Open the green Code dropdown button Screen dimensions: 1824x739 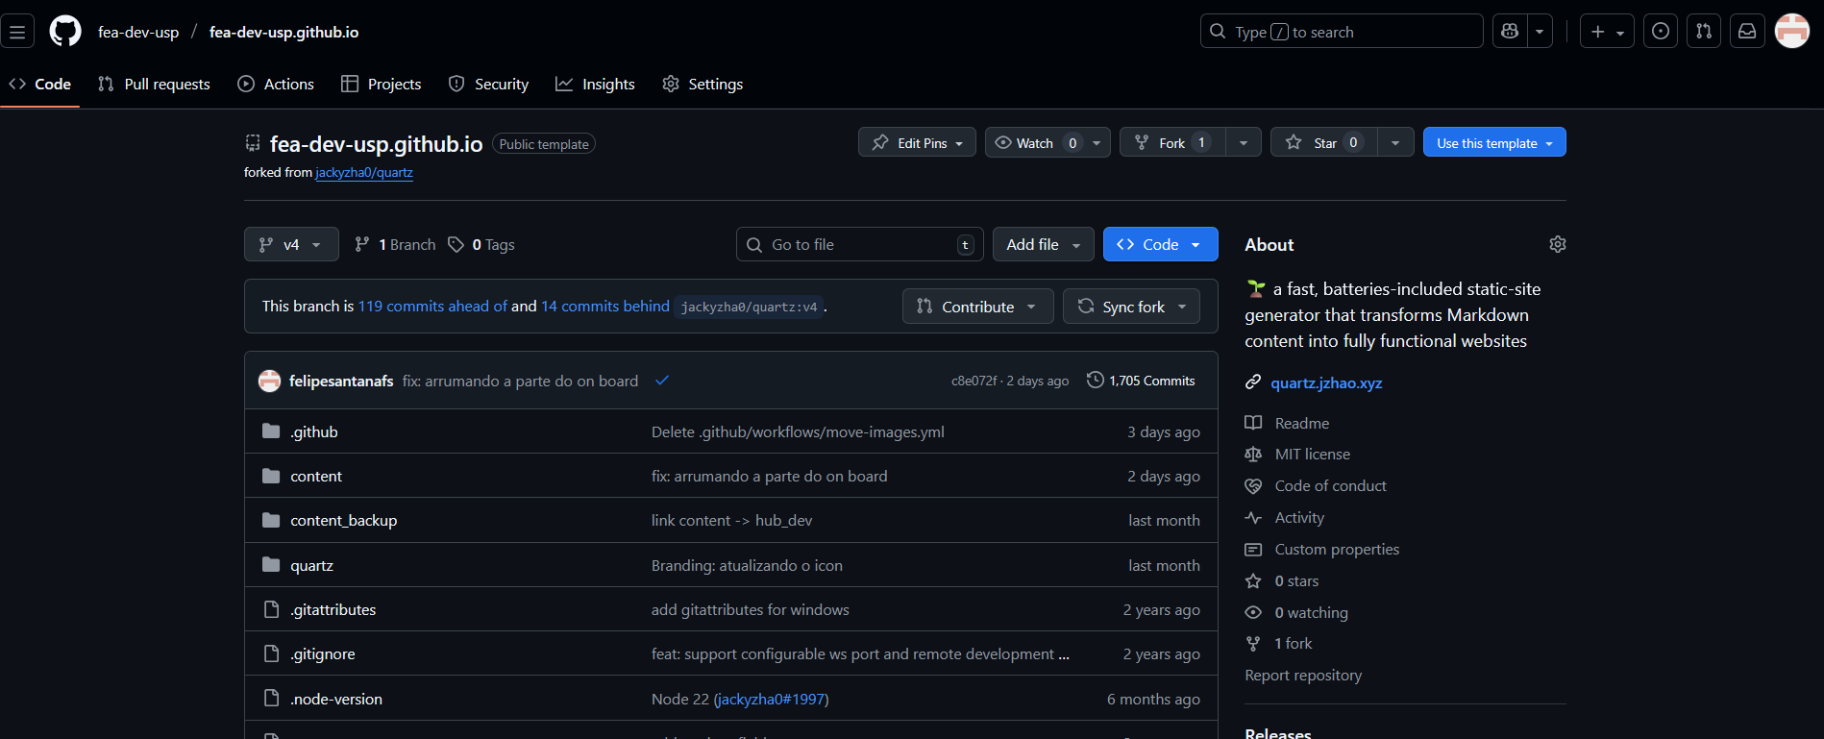[1160, 244]
